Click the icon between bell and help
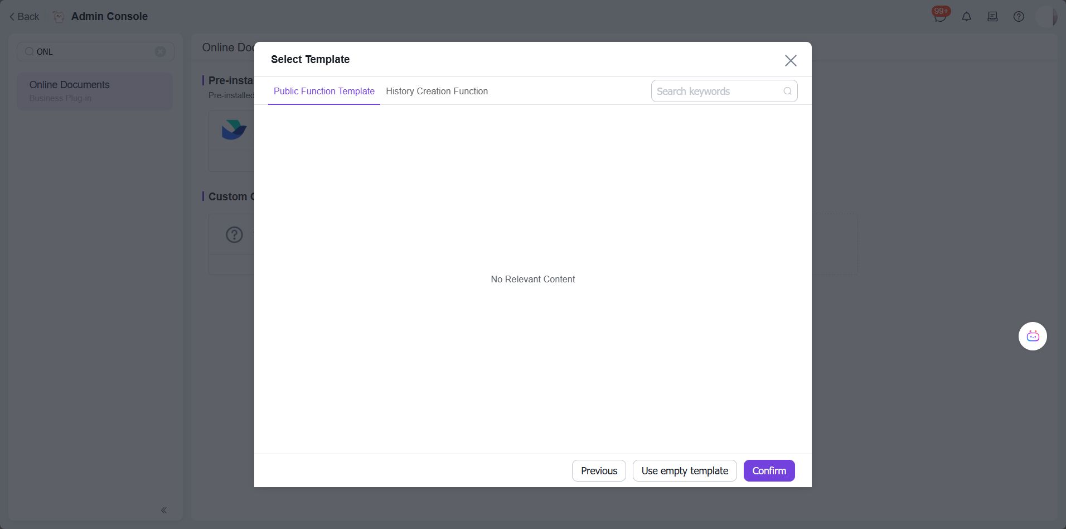This screenshot has width=1066, height=529. click(x=992, y=17)
